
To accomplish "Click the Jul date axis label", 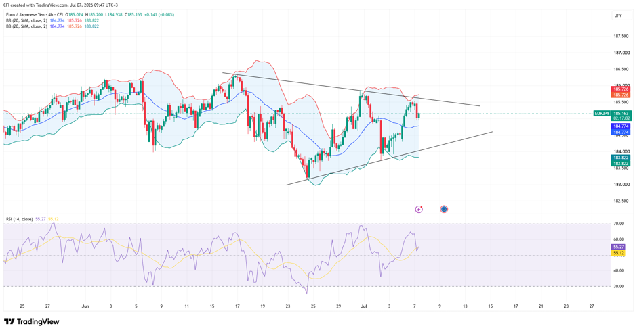I will tap(364, 306).
